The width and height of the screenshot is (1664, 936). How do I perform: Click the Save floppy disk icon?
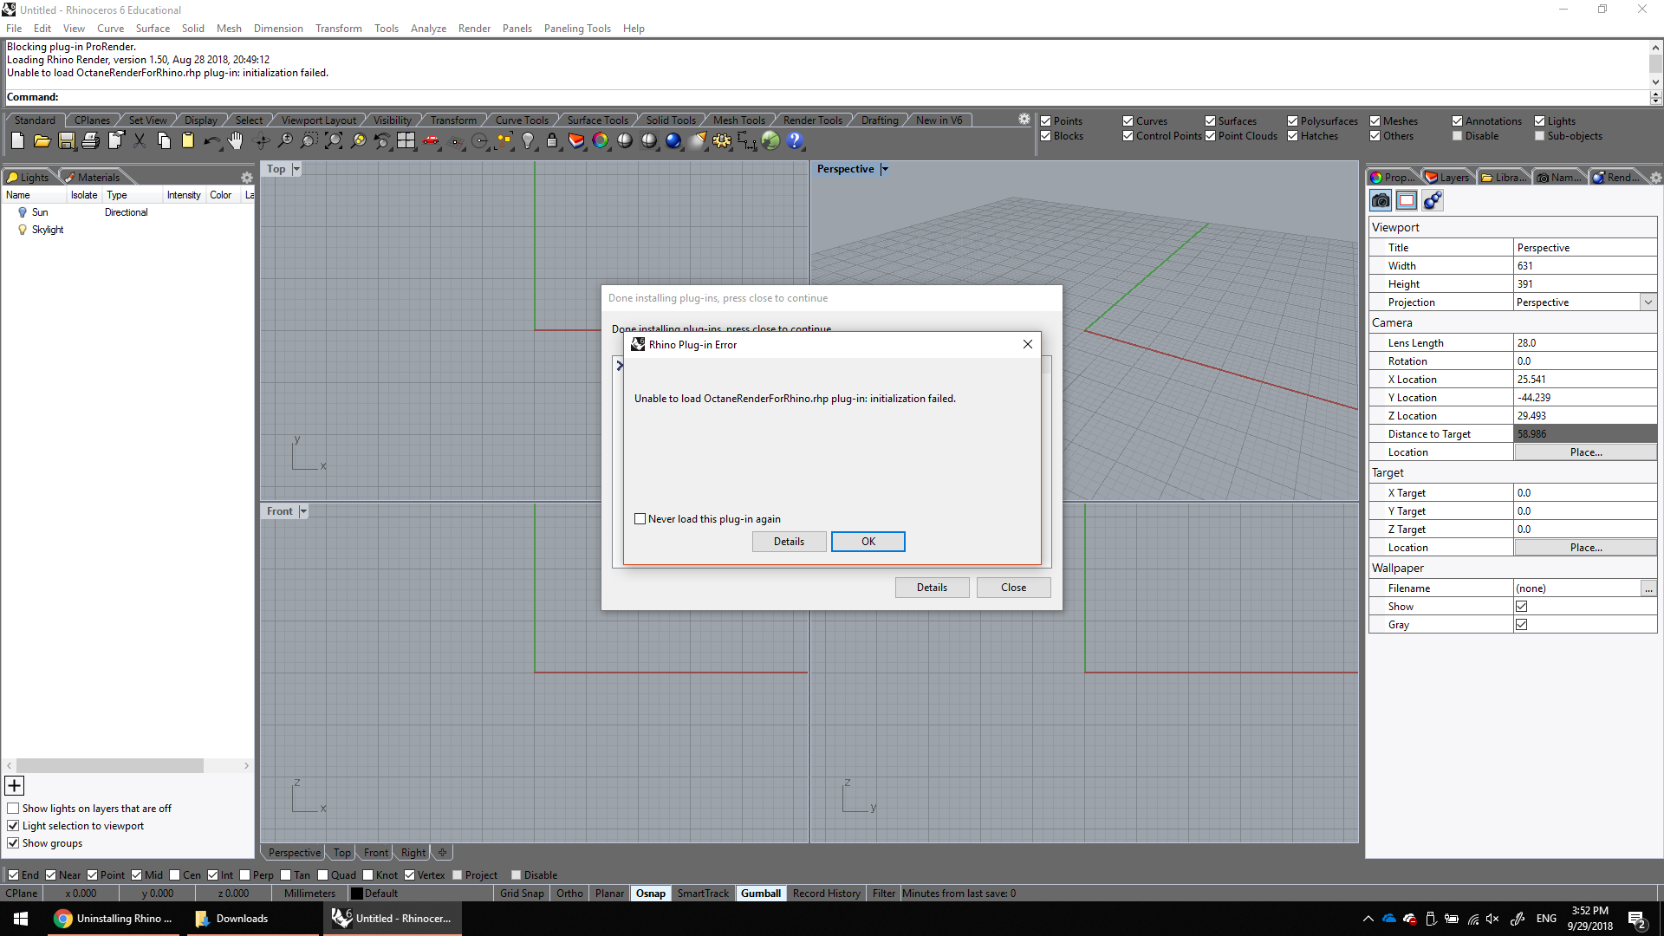coord(66,141)
